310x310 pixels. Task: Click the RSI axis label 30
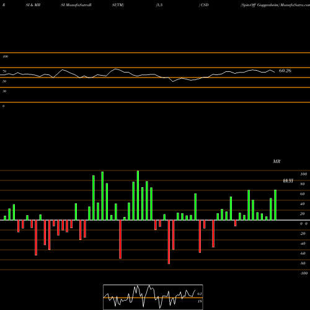click(4, 91)
